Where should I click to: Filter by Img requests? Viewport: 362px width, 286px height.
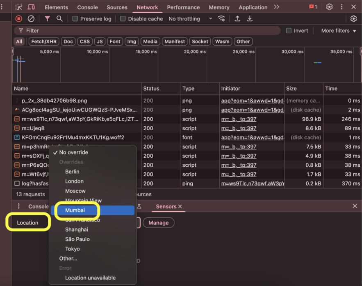[x=132, y=41]
